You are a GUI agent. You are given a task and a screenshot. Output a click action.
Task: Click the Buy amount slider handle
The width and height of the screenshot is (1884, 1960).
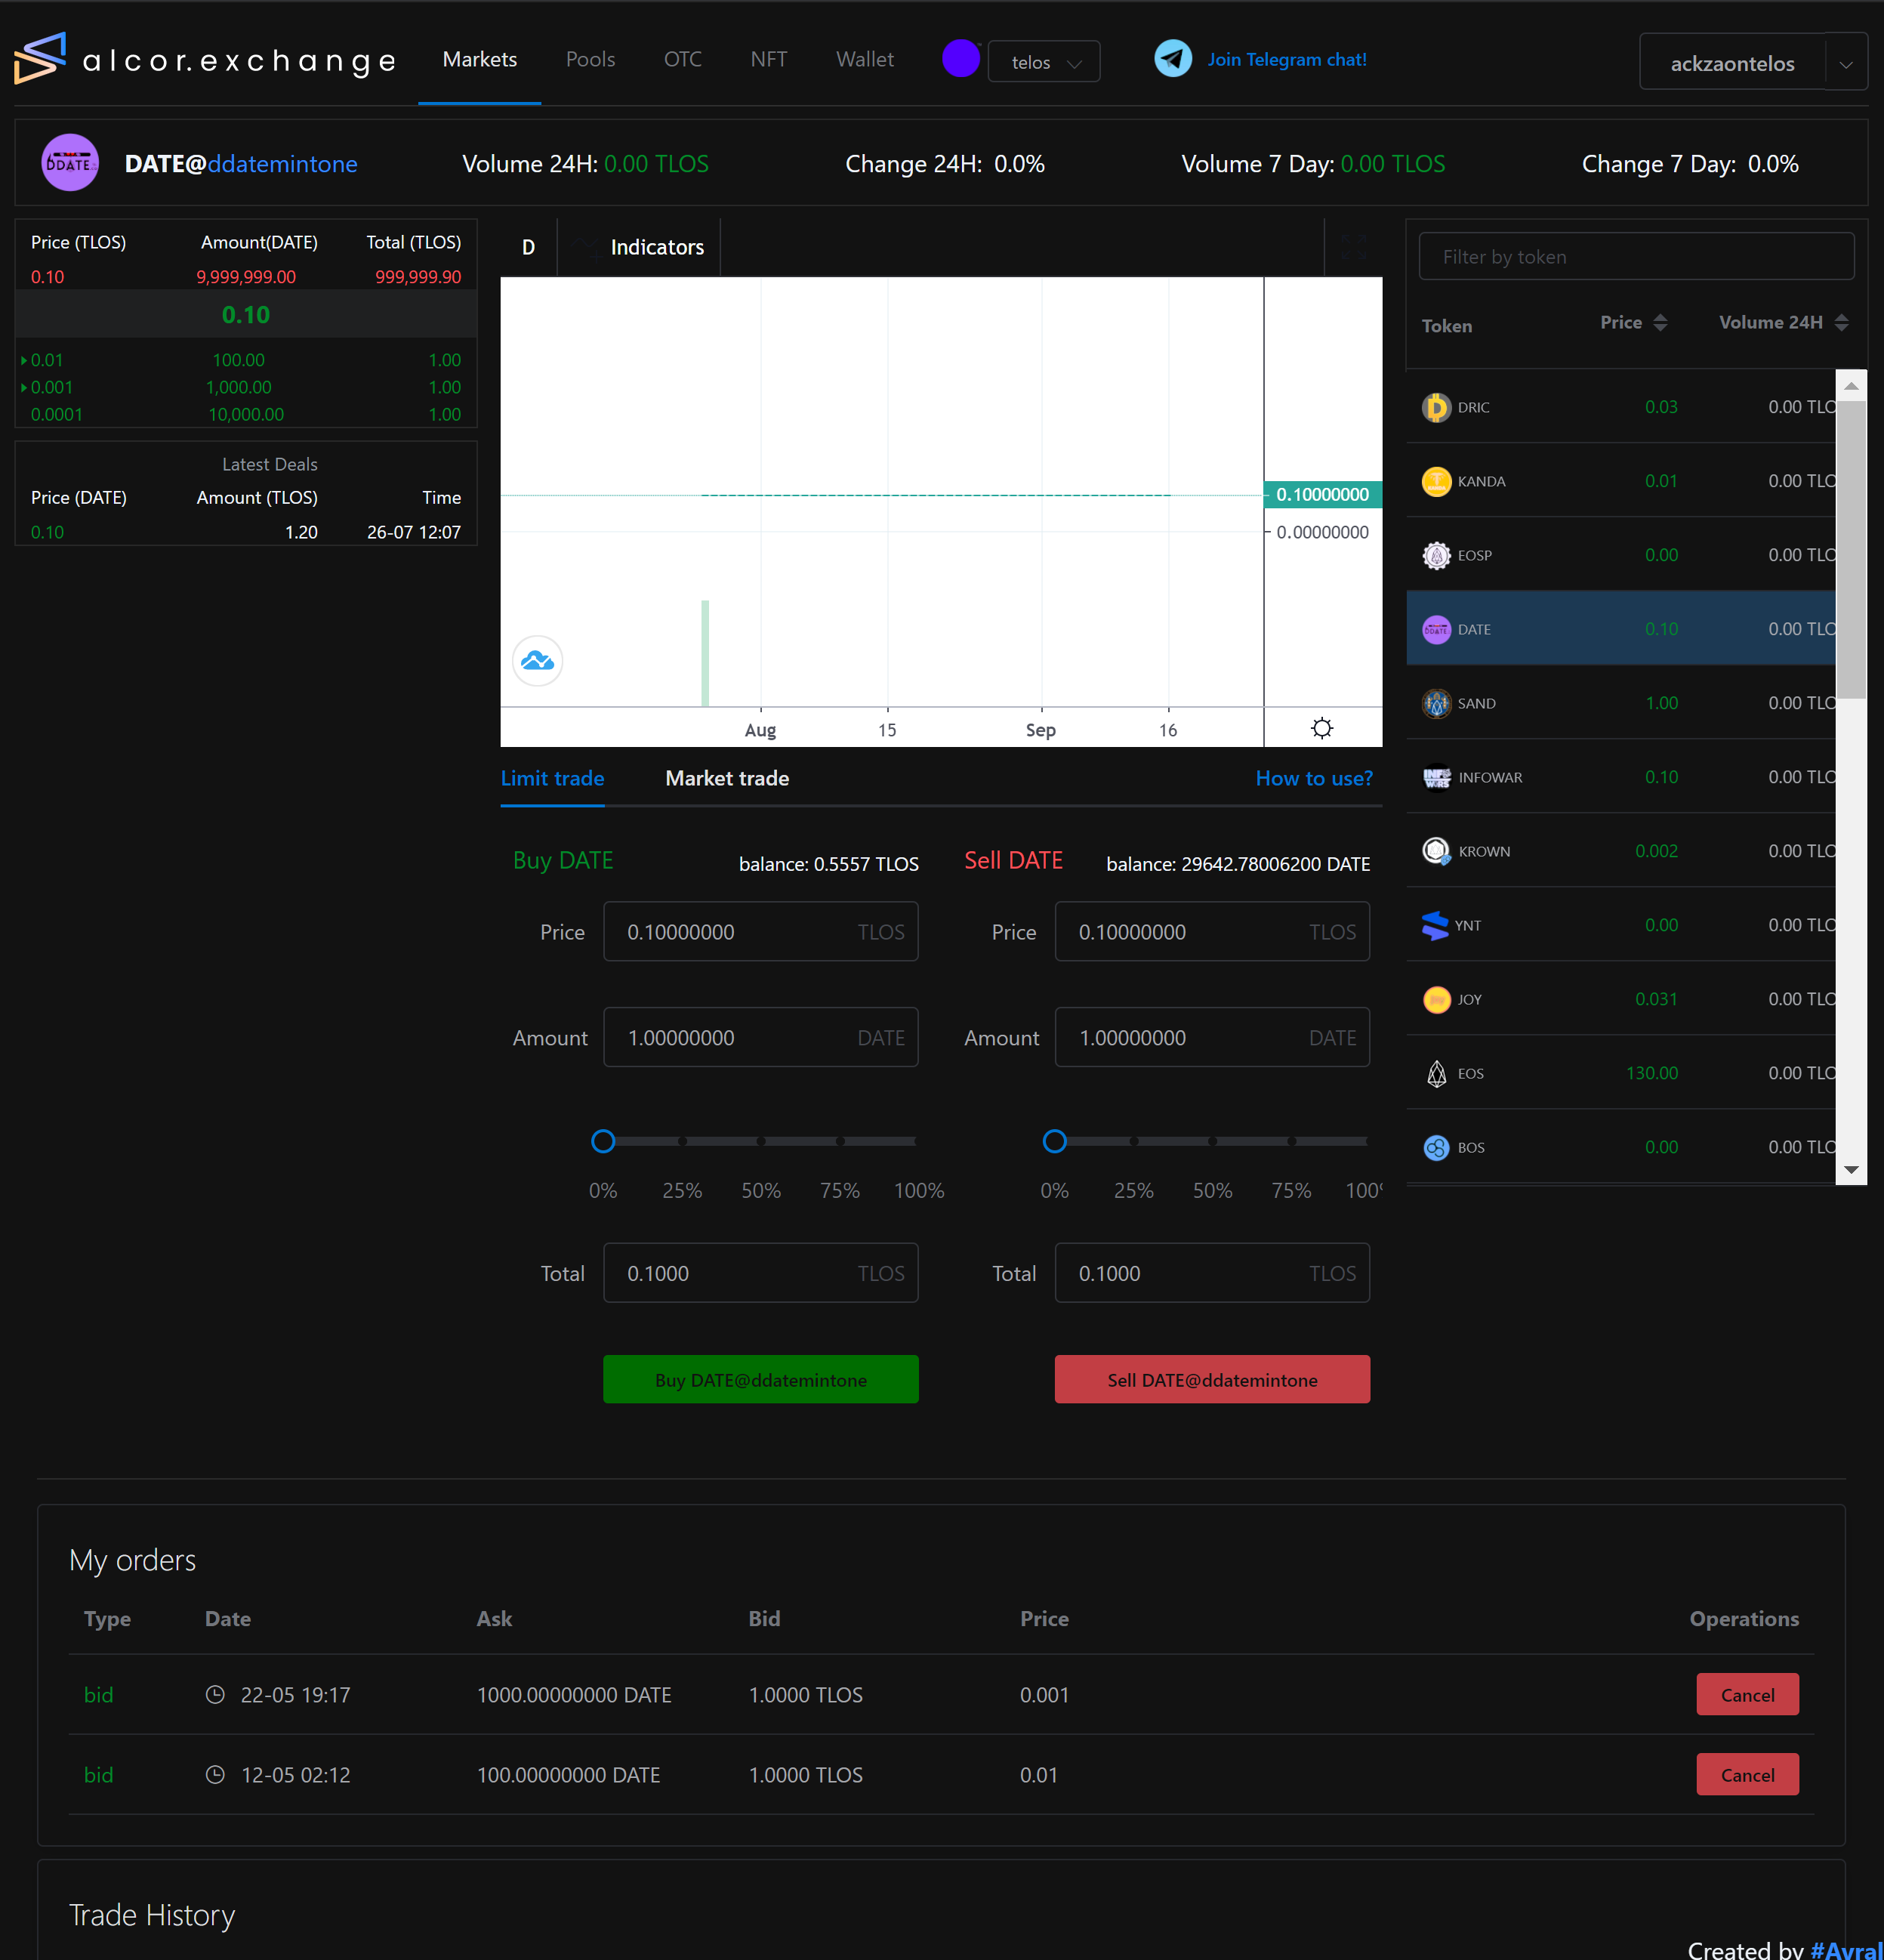[603, 1141]
